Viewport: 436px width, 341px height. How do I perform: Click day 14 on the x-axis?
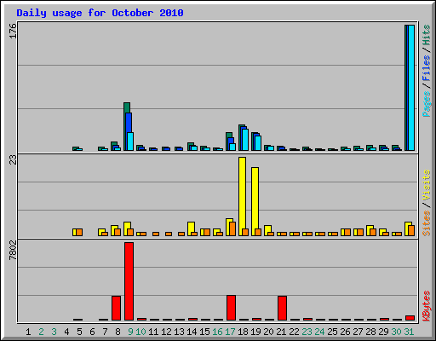point(192,332)
